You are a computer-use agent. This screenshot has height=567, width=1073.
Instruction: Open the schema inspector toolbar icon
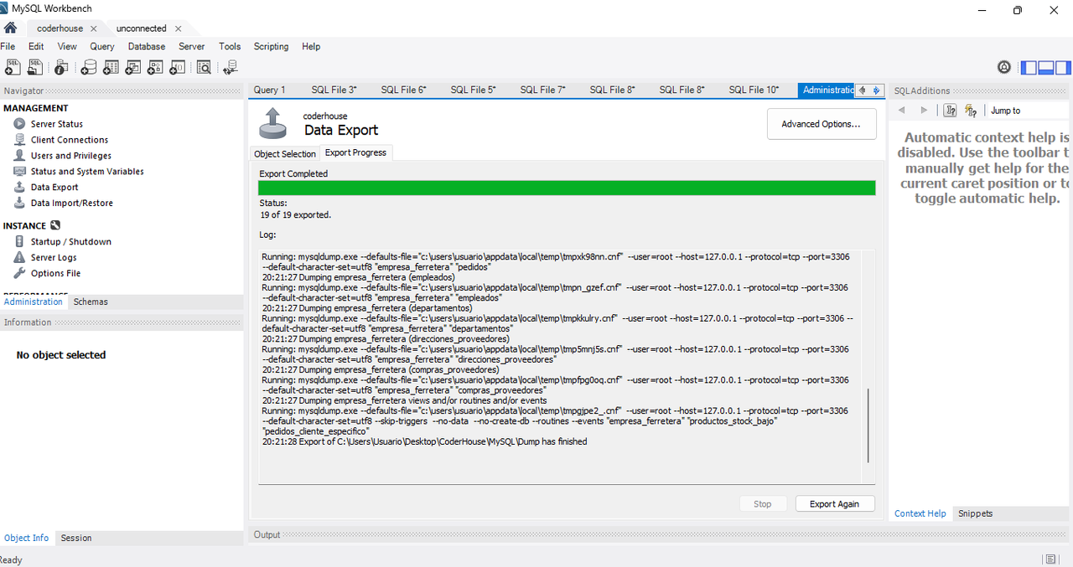[61, 68]
